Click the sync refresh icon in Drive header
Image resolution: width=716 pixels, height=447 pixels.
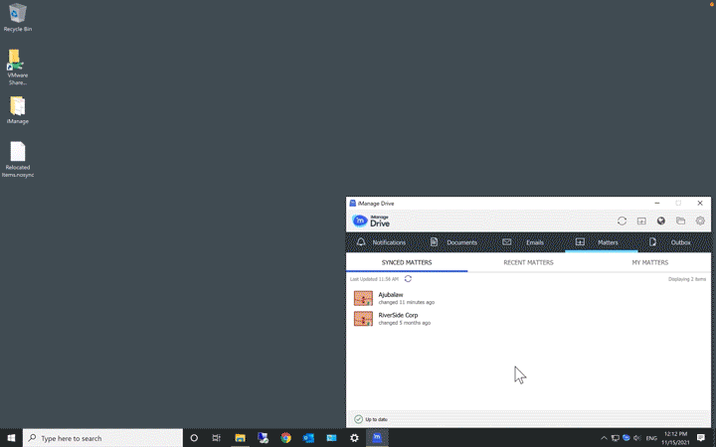[622, 221]
